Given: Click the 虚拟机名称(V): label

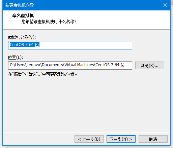Looking at the screenshot, I should pos(22,37).
